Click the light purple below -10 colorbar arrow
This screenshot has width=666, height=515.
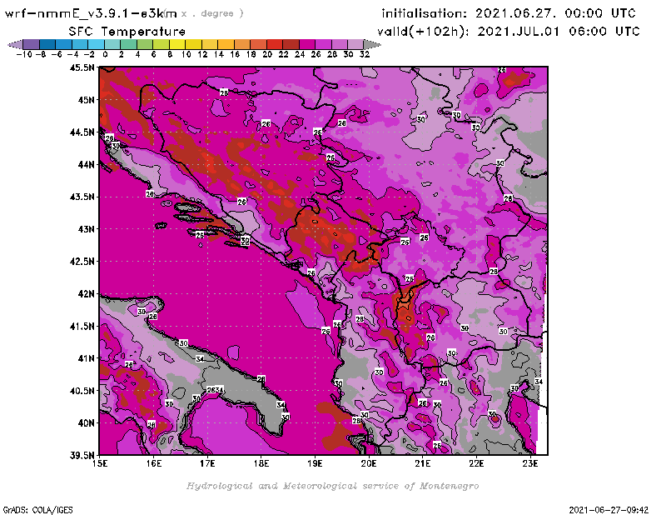click(x=16, y=44)
